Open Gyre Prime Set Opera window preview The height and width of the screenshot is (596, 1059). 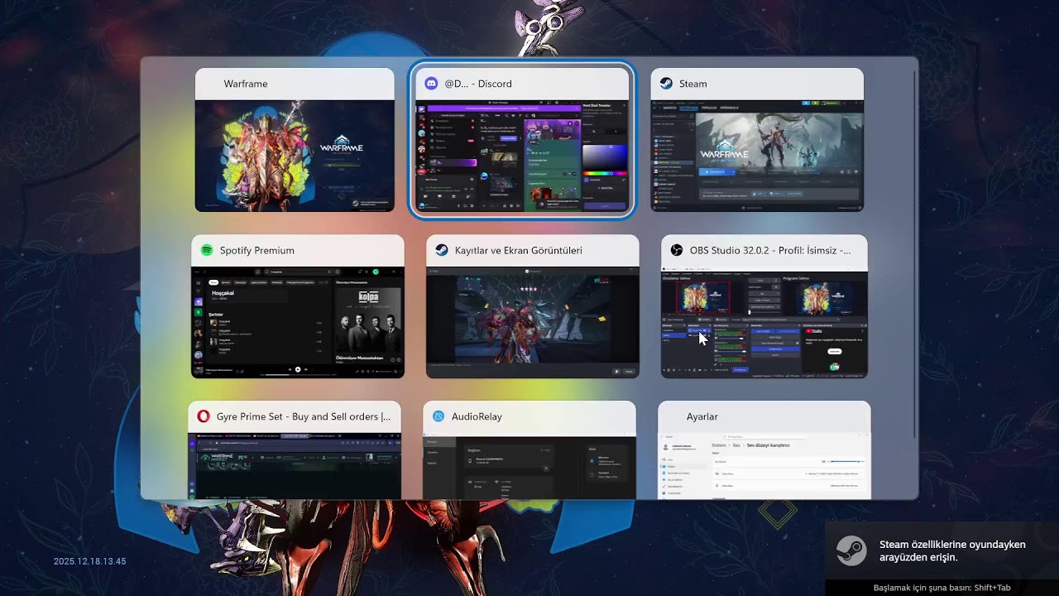point(295,450)
